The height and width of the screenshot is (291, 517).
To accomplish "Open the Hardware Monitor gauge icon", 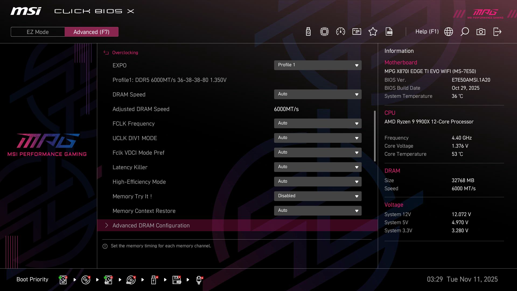I will tap(340, 32).
